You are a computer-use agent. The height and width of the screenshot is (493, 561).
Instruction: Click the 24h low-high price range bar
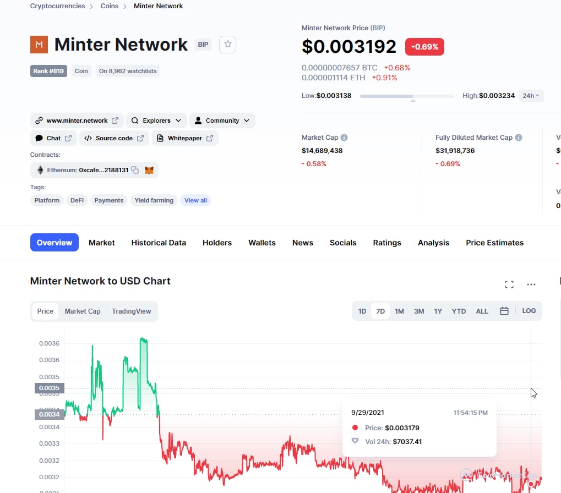point(406,96)
